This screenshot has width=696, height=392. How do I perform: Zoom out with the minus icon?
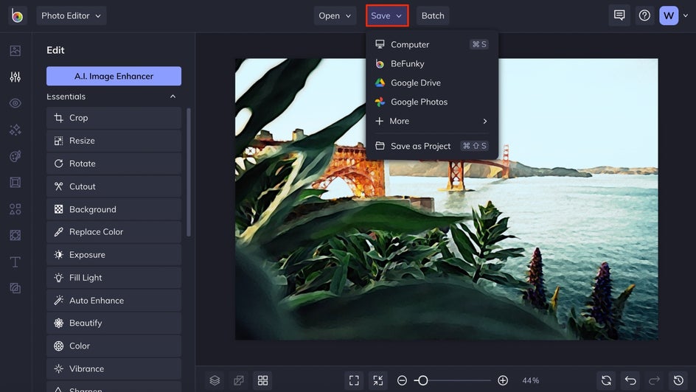pos(402,380)
